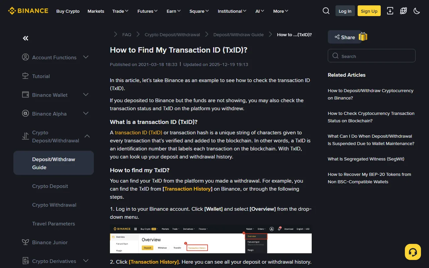429x268 pixels.
Task: Open 'How to Recover My BEP-20 Tokens' article
Action: [369, 178]
